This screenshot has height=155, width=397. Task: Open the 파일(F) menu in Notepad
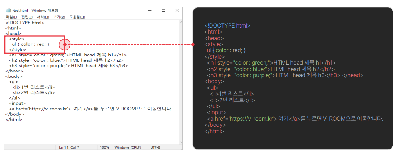click(x=11, y=17)
